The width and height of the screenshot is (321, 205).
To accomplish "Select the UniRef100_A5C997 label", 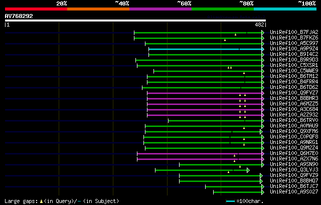I will click(294, 43).
